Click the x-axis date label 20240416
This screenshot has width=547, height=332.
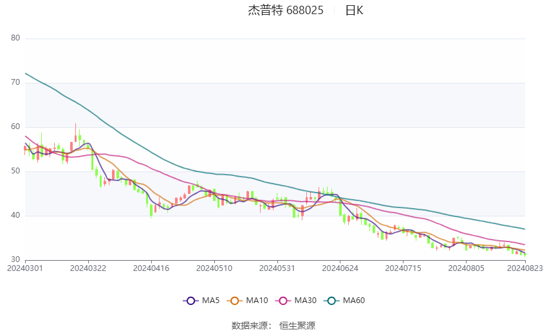151,268
